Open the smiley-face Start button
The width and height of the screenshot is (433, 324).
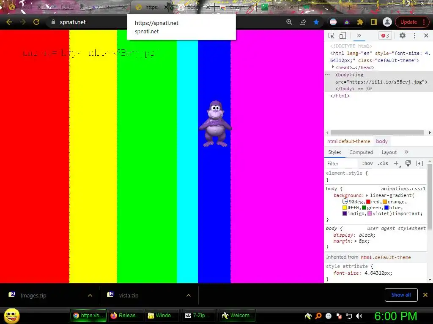[11, 316]
